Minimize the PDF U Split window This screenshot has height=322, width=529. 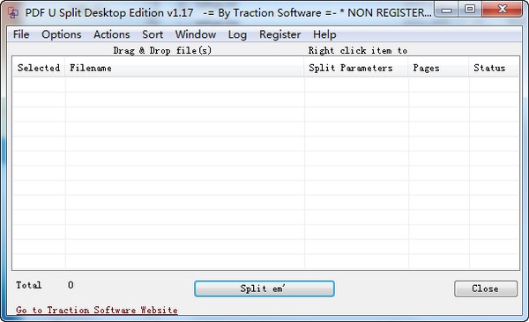[447, 10]
